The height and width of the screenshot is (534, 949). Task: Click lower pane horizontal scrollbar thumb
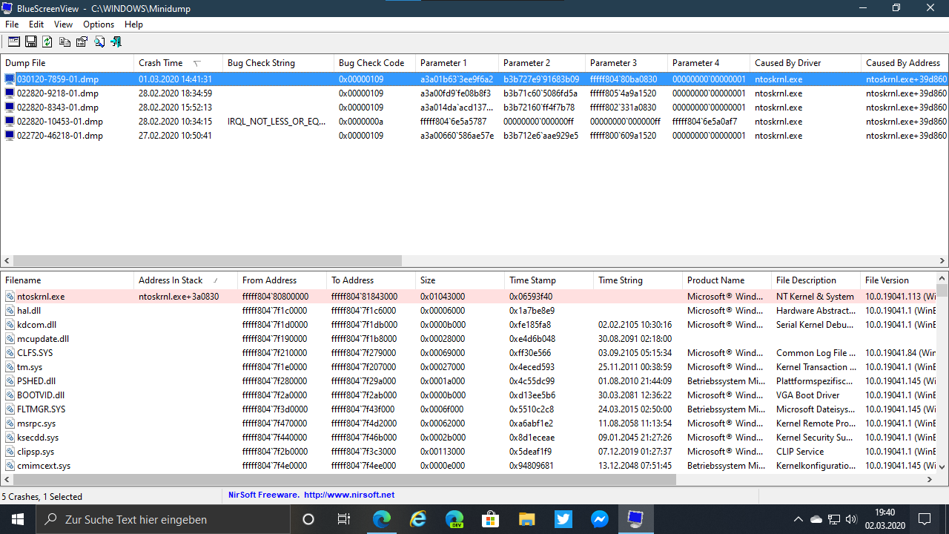345,480
